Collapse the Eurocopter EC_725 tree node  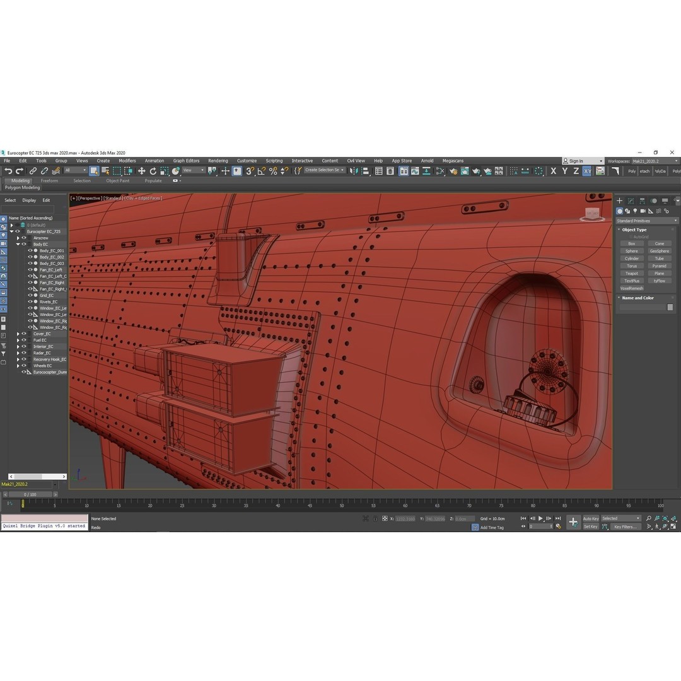point(12,231)
